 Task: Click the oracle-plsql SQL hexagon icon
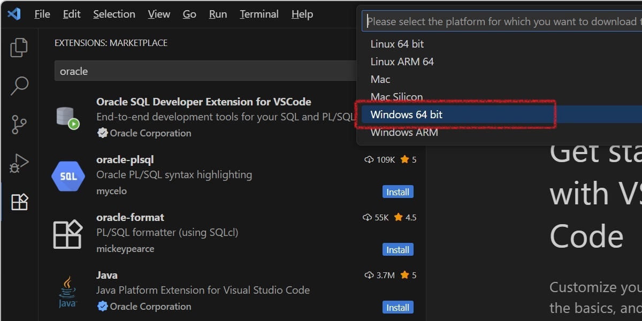pyautogui.click(x=68, y=175)
